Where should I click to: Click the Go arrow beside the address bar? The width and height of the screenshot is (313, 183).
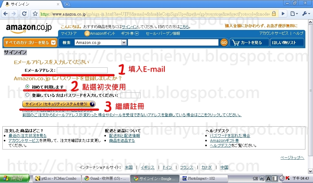(283, 14)
